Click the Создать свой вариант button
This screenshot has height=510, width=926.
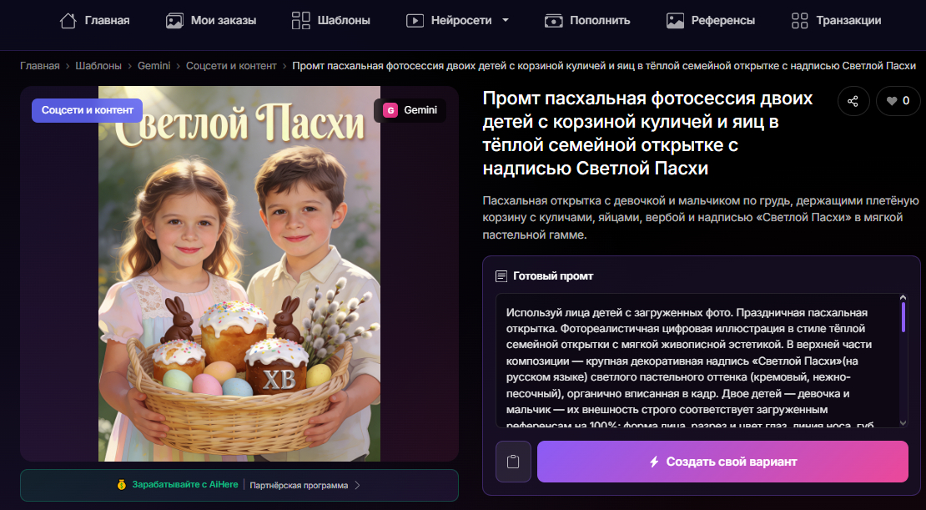pos(722,462)
